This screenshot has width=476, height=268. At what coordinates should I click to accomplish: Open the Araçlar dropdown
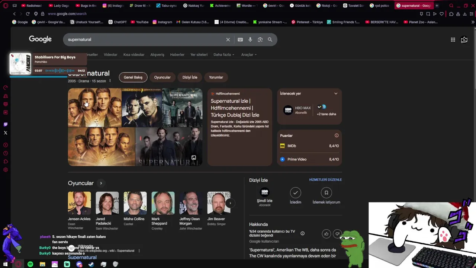click(x=249, y=55)
